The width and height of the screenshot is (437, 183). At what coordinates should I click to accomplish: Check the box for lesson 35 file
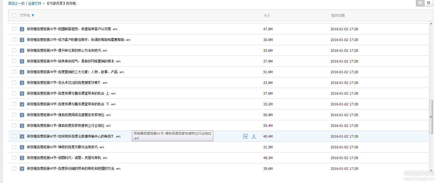tap(14, 61)
